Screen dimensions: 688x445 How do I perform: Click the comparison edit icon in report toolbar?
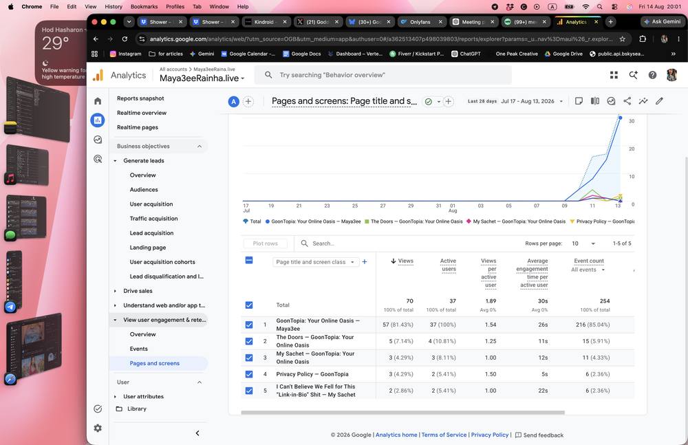click(611, 101)
